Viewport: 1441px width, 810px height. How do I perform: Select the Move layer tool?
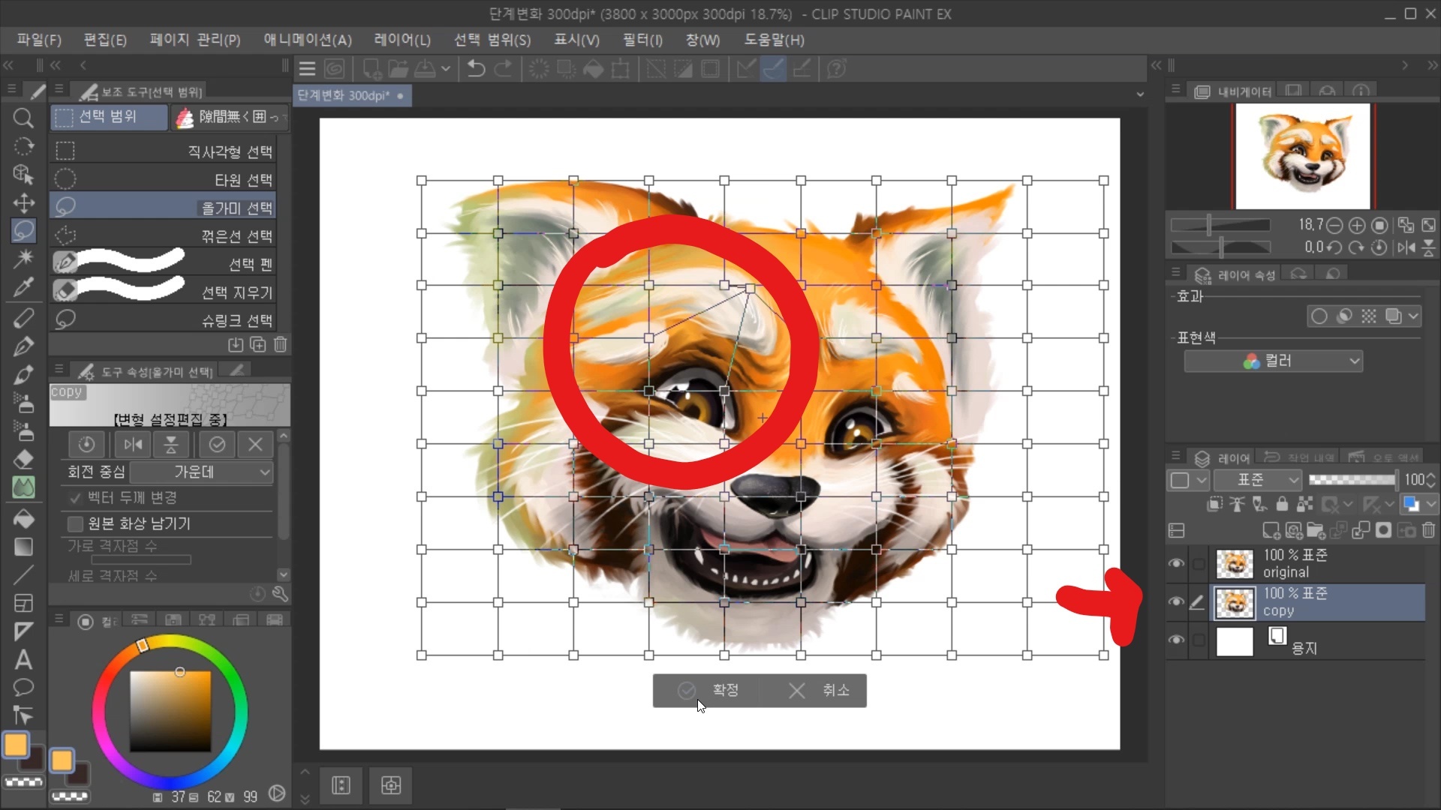(23, 203)
